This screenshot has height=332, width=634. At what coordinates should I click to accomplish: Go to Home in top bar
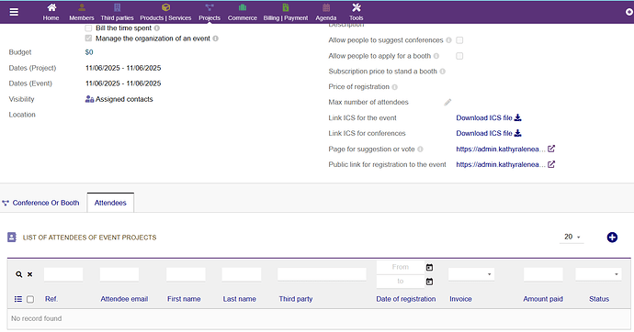point(51,12)
